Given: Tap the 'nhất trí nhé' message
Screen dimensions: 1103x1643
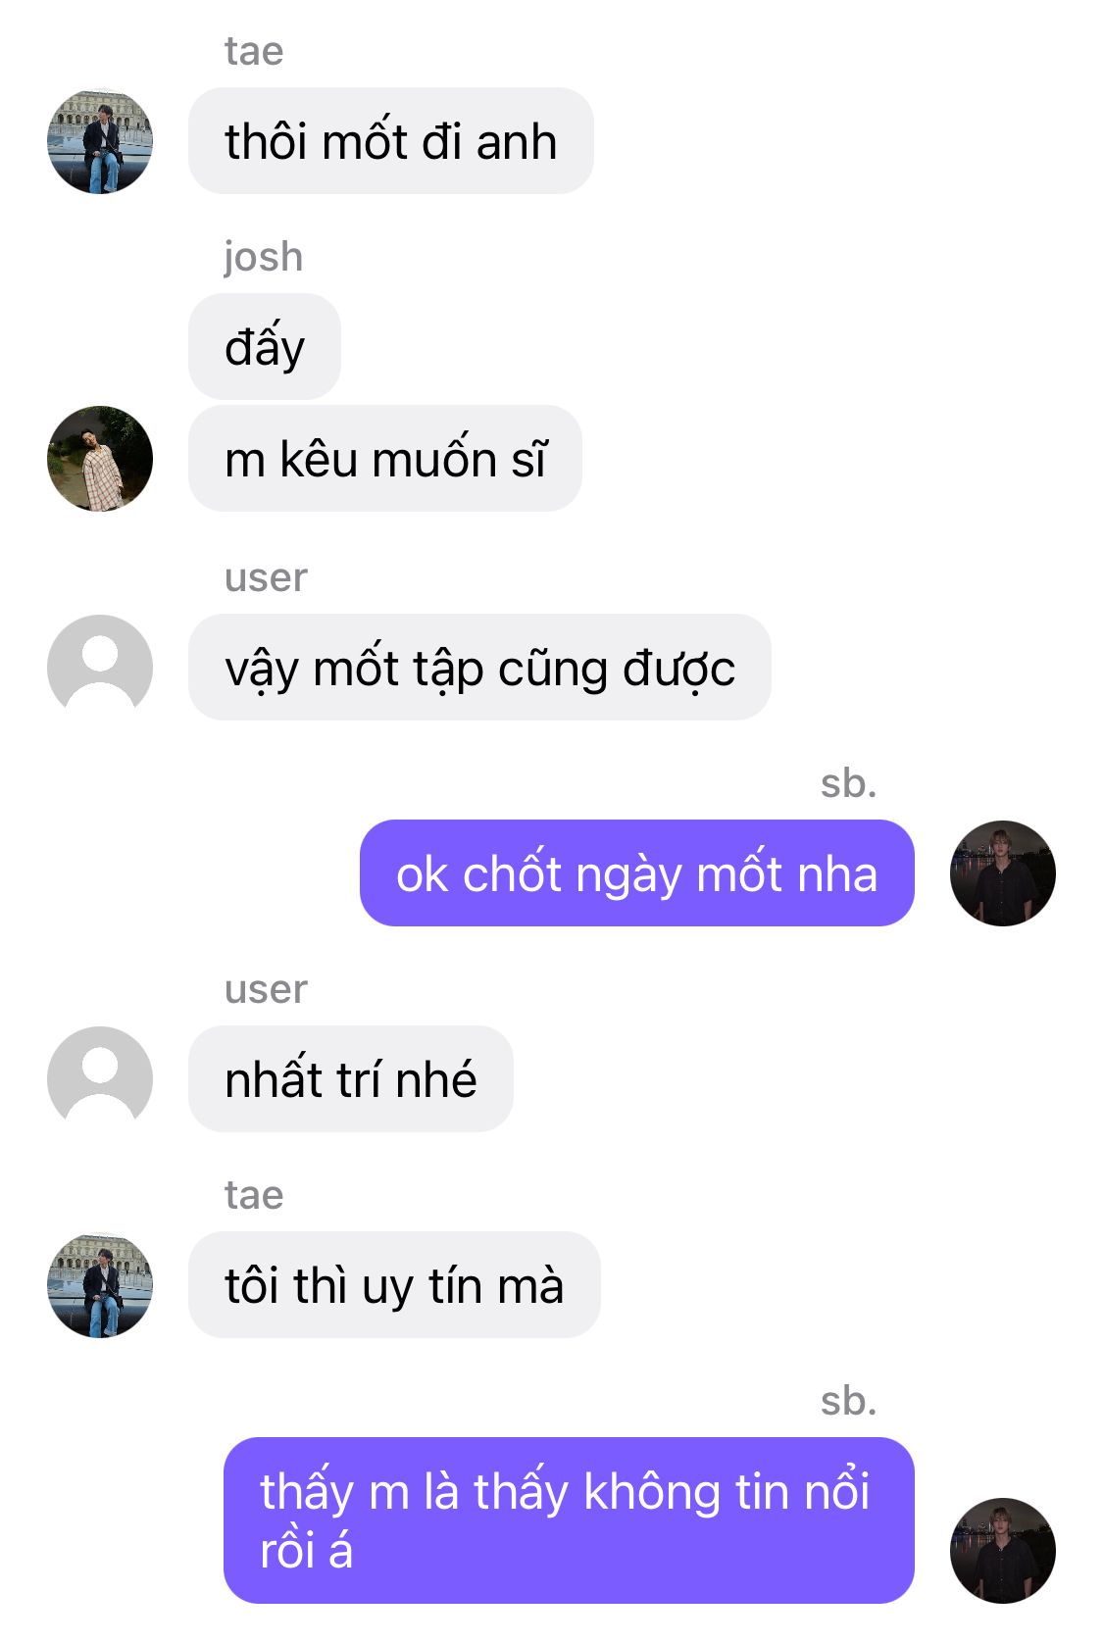Looking at the screenshot, I should pos(351,1078).
